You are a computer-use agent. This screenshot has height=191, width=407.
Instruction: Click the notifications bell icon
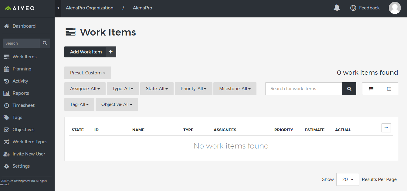click(x=337, y=8)
